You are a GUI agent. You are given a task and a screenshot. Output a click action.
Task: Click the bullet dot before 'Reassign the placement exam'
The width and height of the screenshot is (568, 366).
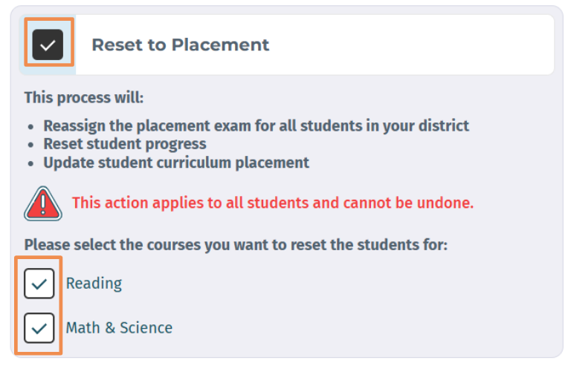pos(30,127)
